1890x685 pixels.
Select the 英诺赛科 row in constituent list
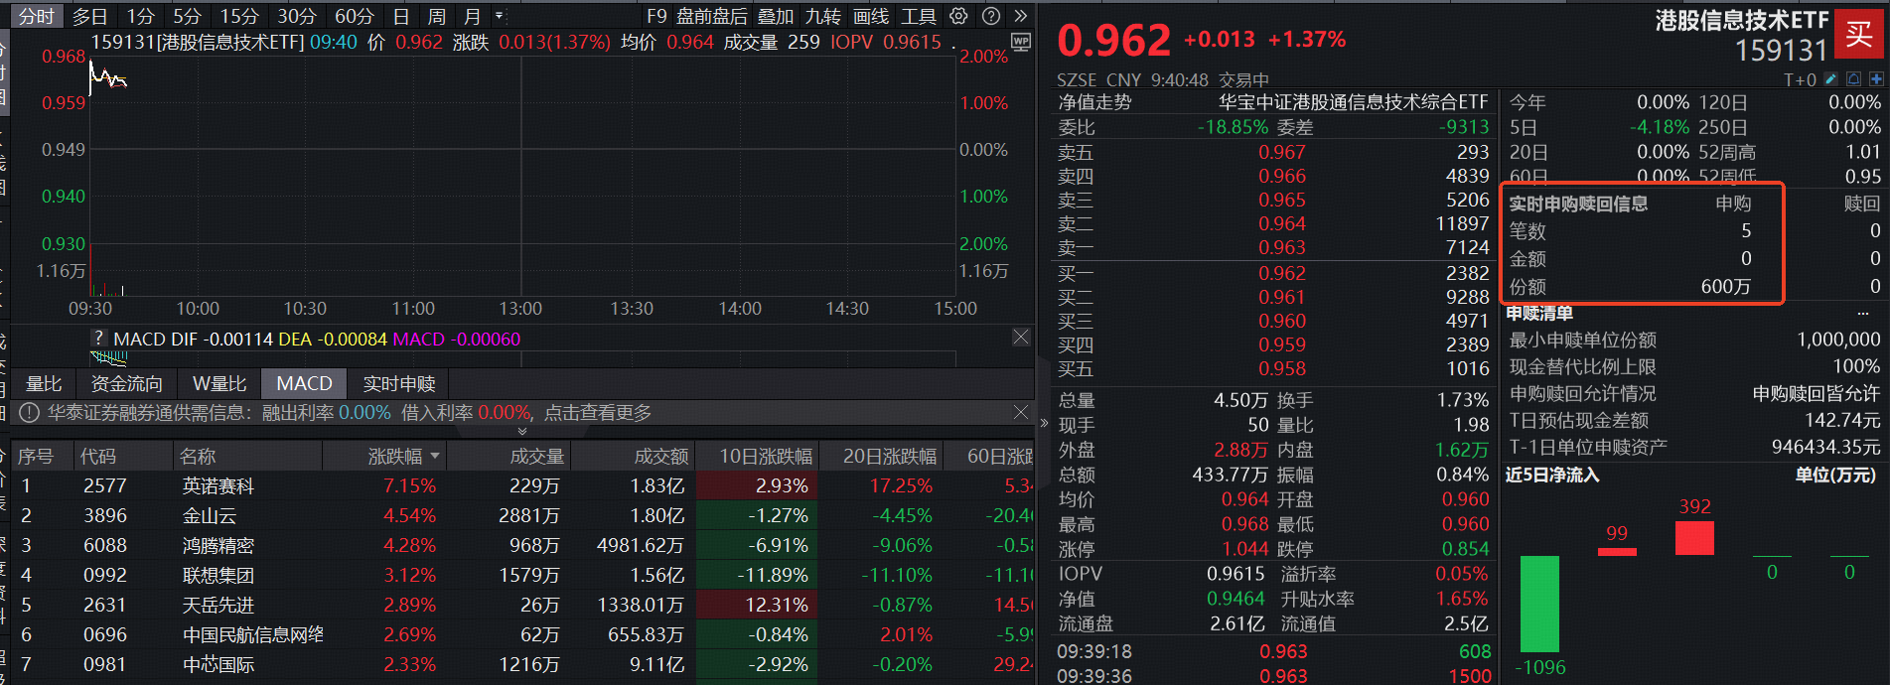[218, 485]
